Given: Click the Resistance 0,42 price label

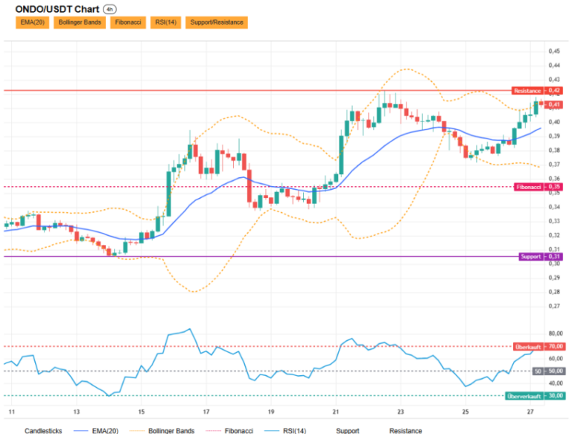Looking at the screenshot, I should pyautogui.click(x=537, y=90).
